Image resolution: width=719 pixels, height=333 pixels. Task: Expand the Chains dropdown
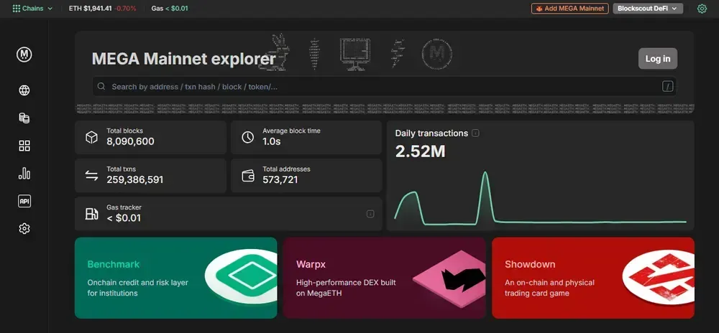[x=32, y=8]
